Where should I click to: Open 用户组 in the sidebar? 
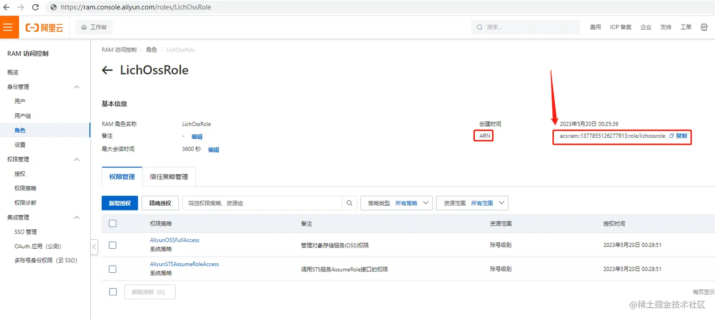pos(23,116)
